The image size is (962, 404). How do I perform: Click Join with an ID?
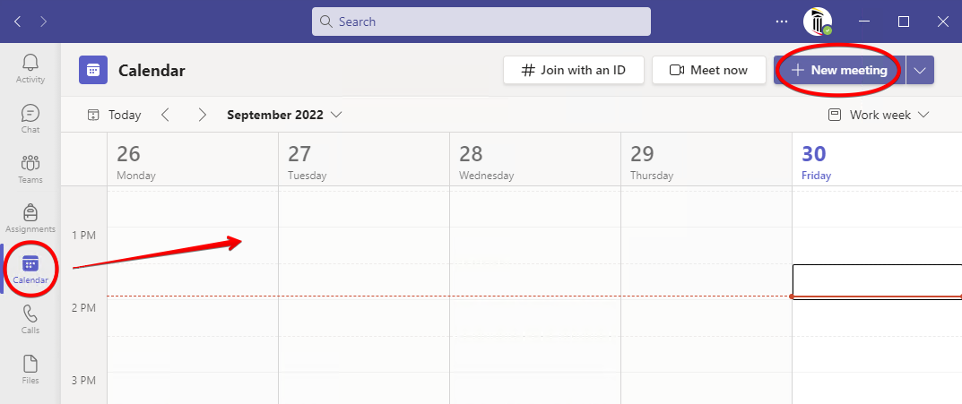pos(574,71)
